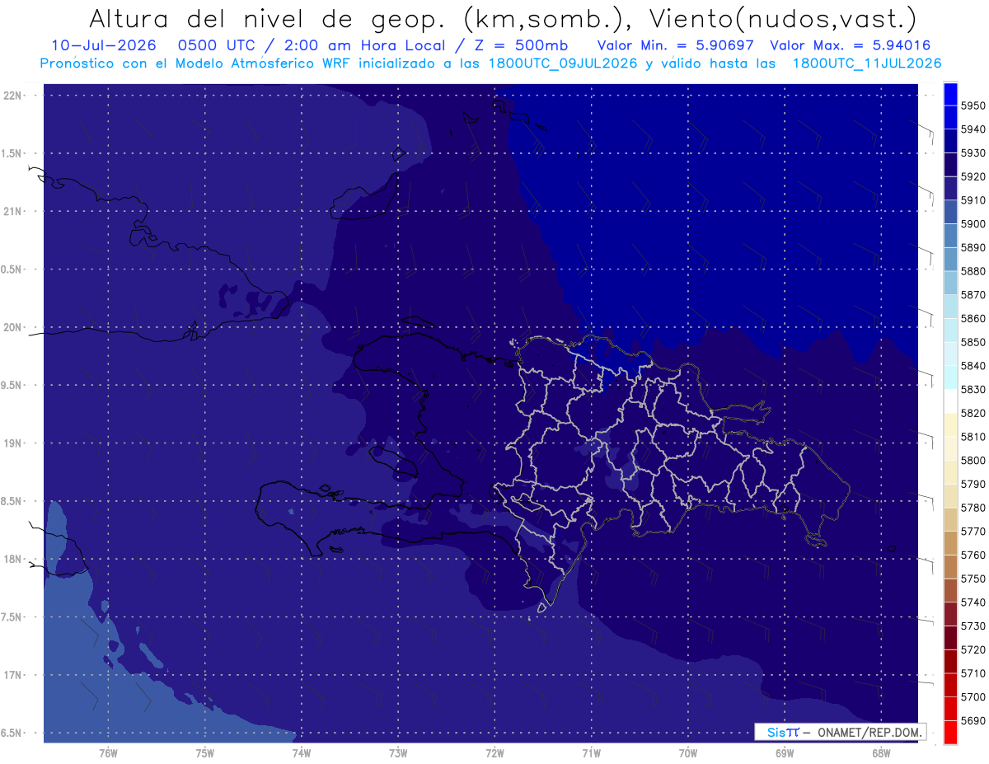Click the '71W' longitude label
Image resolution: width=989 pixels, height=764 pixels.
click(x=591, y=752)
